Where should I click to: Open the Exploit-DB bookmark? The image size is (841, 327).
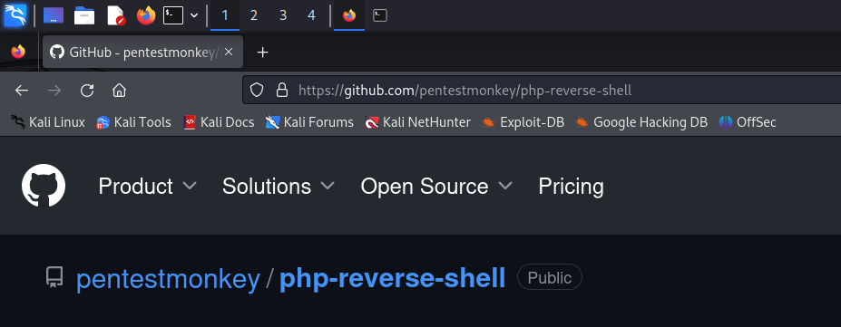click(x=523, y=122)
